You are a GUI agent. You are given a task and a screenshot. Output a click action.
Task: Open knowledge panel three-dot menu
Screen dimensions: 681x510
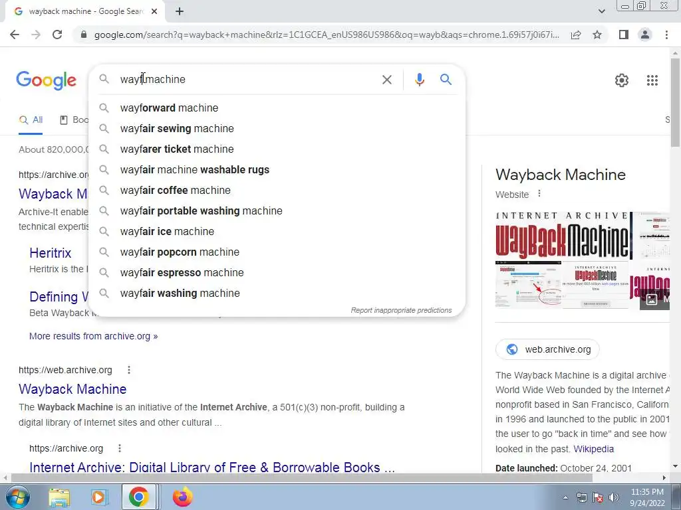click(x=539, y=193)
